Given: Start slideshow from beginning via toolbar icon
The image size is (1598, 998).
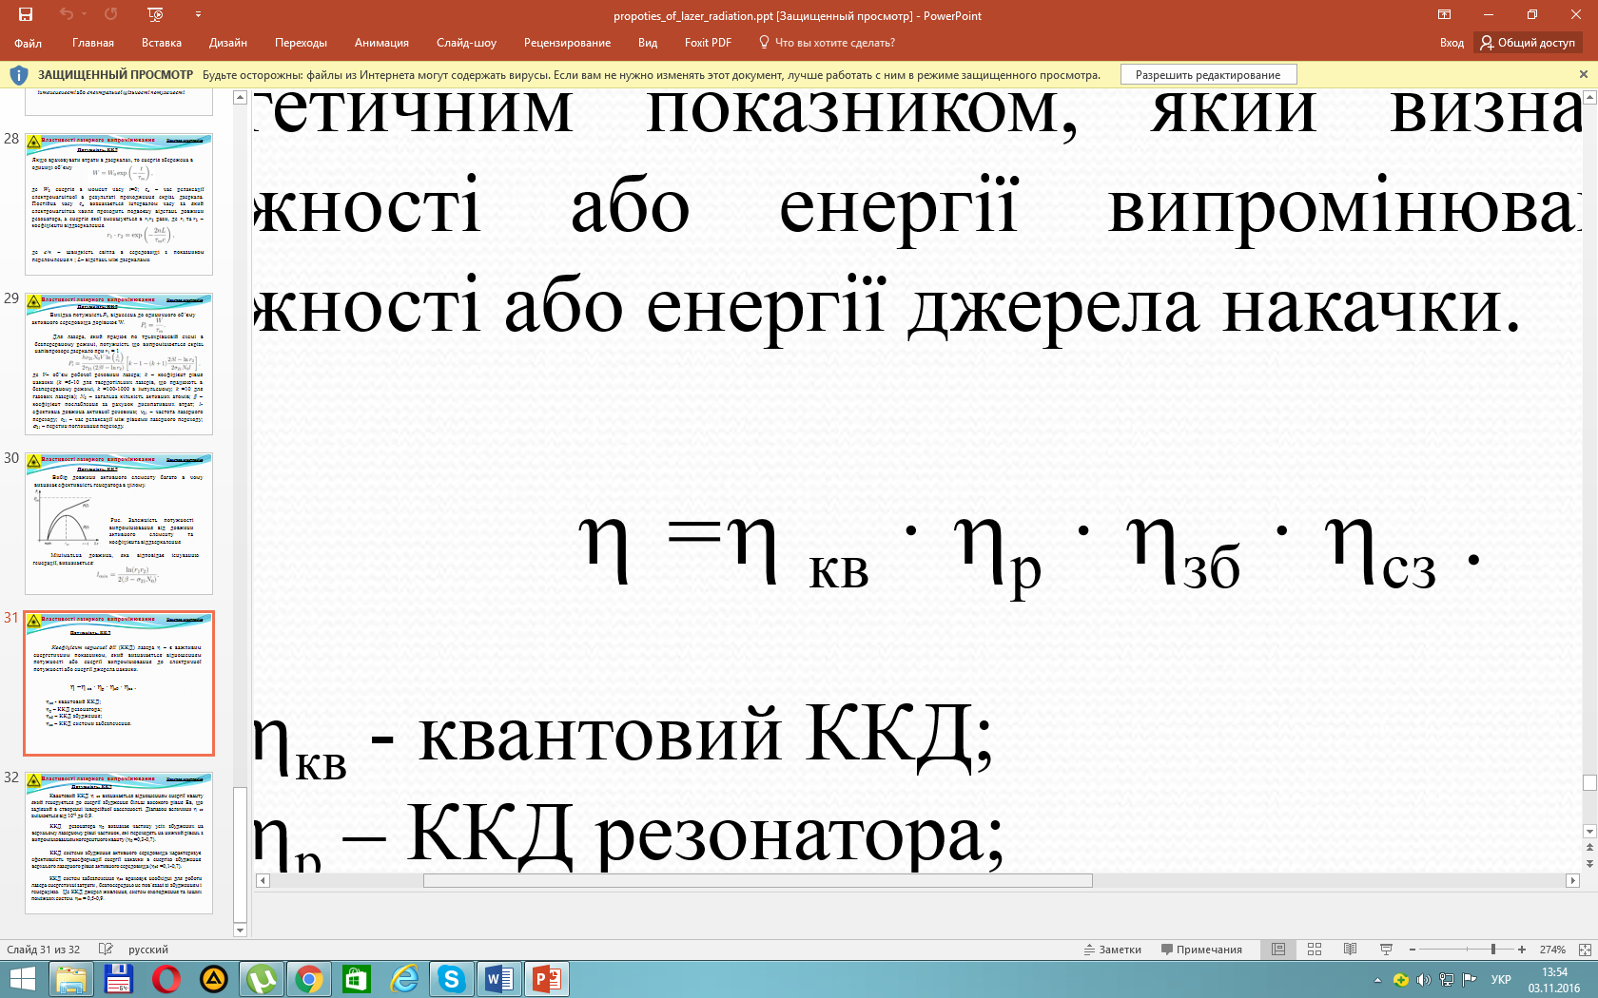Looking at the screenshot, I should point(156,14).
